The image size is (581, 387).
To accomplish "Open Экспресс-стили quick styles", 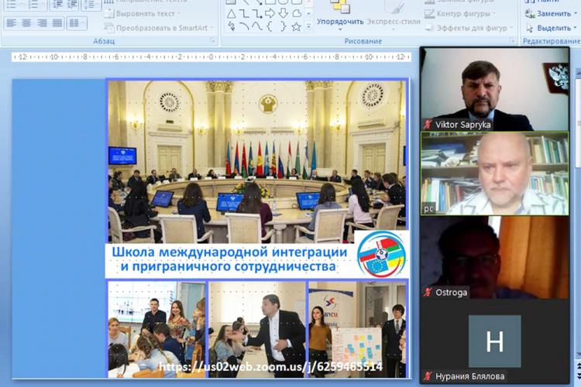I will point(394,15).
